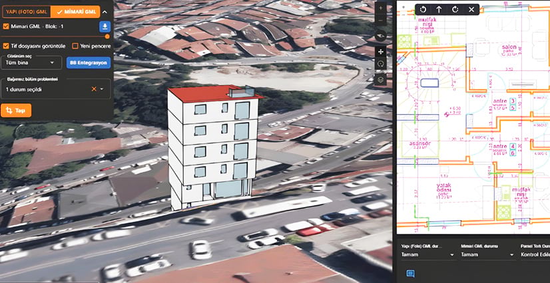Click the asansör label on floor plan
The height and width of the screenshot is (283, 550).
tap(420, 143)
